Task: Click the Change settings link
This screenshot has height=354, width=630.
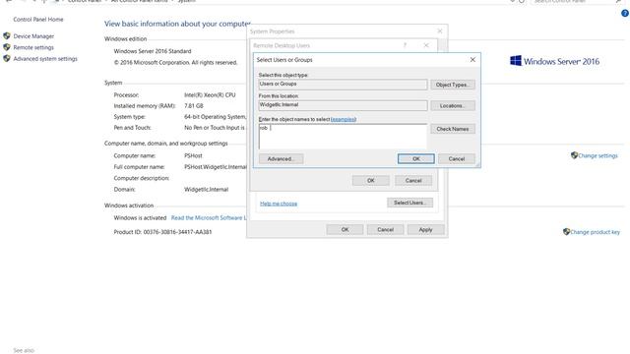Action: pos(598,155)
